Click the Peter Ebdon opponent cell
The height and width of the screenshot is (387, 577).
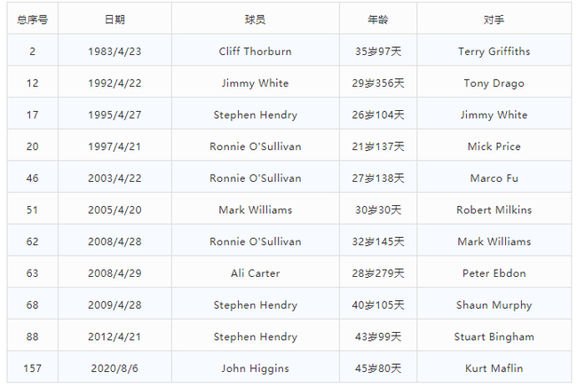(494, 273)
